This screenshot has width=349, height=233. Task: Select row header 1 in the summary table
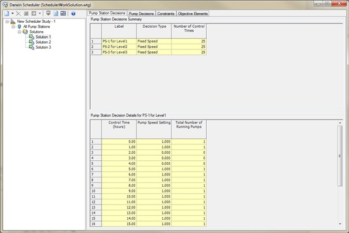(x=96, y=41)
